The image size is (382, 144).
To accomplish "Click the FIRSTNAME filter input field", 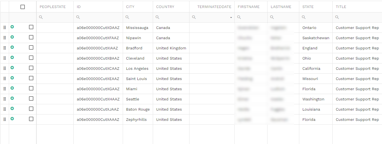I will (251, 17).
